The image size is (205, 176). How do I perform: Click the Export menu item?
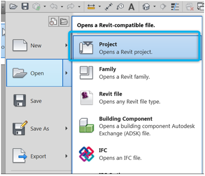click(35, 156)
